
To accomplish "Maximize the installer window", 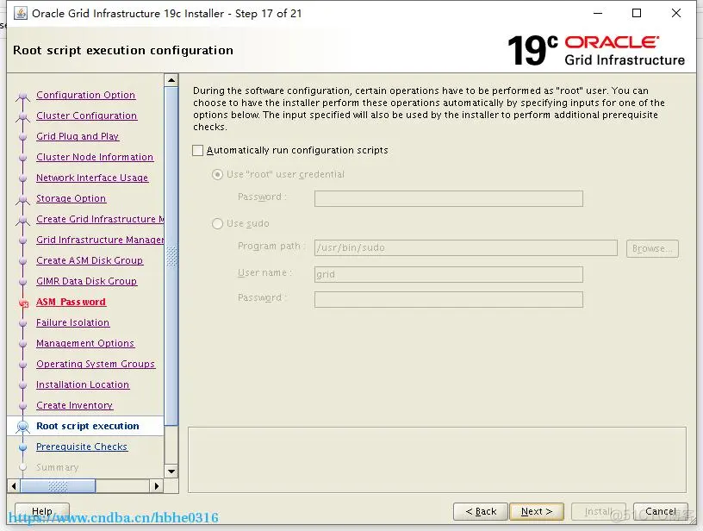I will [636, 13].
